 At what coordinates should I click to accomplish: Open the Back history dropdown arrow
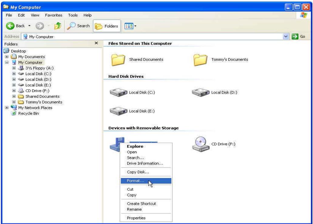(x=29, y=26)
